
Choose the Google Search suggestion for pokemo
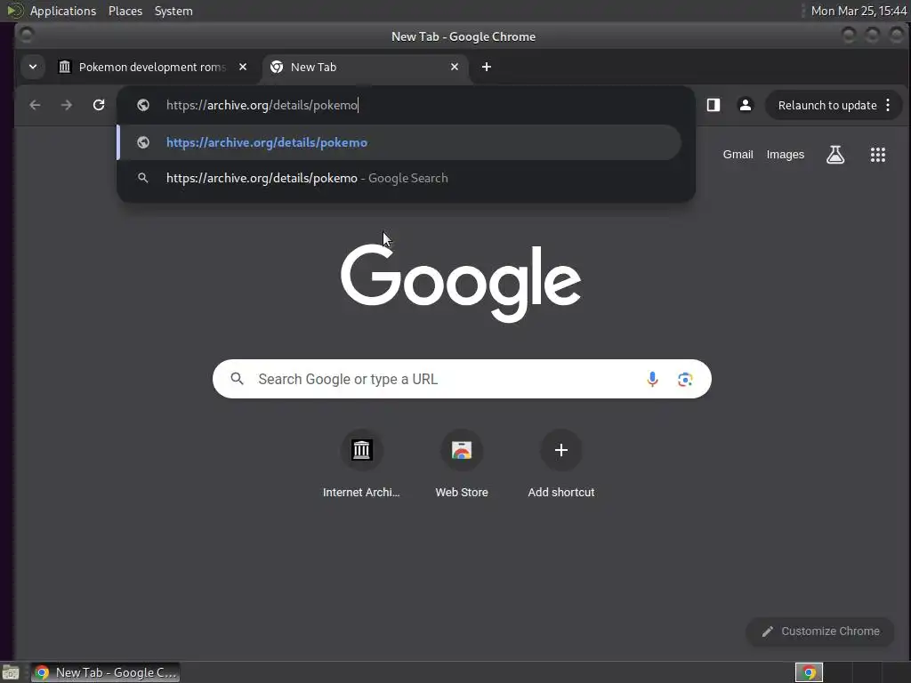399,178
